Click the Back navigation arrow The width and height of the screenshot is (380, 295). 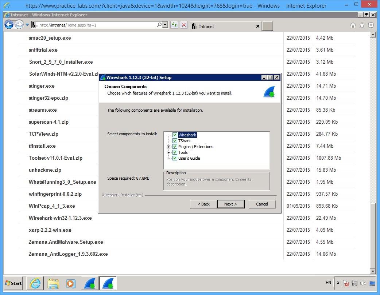pyautogui.click(x=8, y=25)
